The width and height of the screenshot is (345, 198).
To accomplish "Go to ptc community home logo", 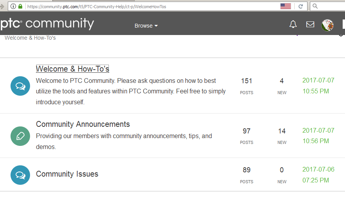I will [47, 23].
